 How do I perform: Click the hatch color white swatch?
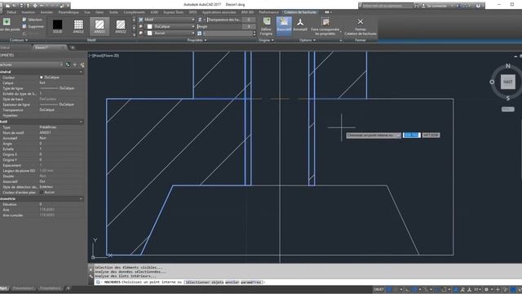point(149,26)
